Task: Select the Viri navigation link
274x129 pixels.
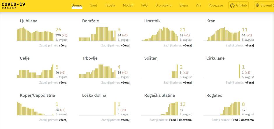Action: (198, 6)
